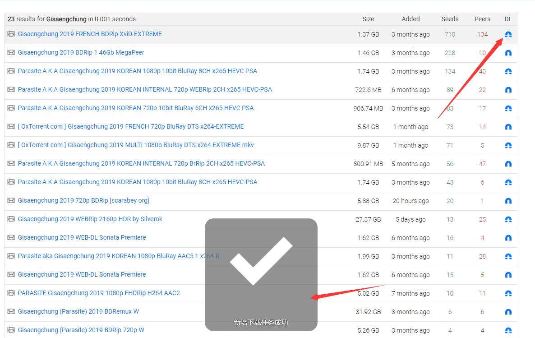Download the FRENCH BDRip XviD-EXTREME torrent via DL icon
The width and height of the screenshot is (535, 338).
click(x=508, y=34)
